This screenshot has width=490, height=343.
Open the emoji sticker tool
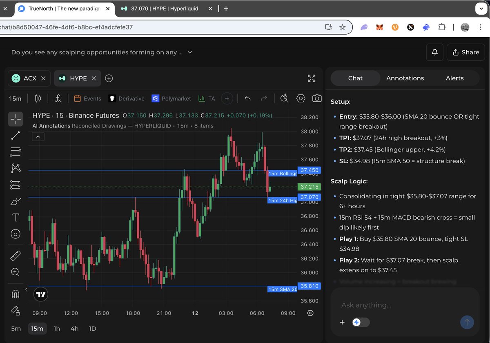[16, 234]
